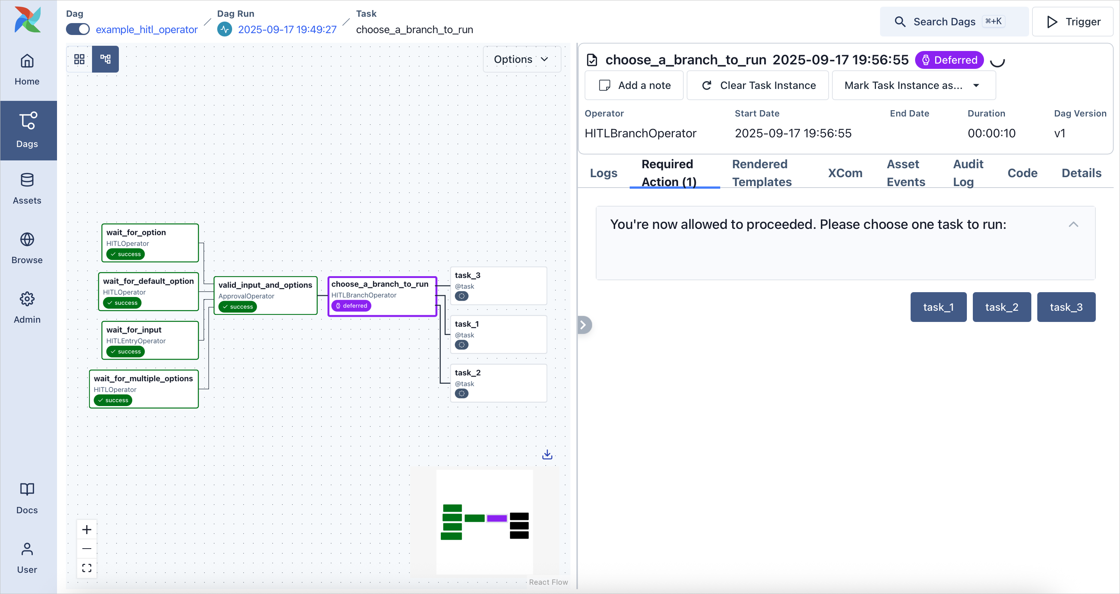Open the Browse section in the sidebar

[27, 247]
